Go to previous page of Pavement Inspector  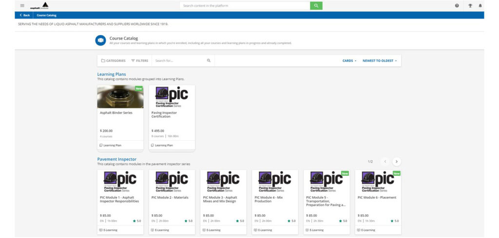(x=385, y=162)
